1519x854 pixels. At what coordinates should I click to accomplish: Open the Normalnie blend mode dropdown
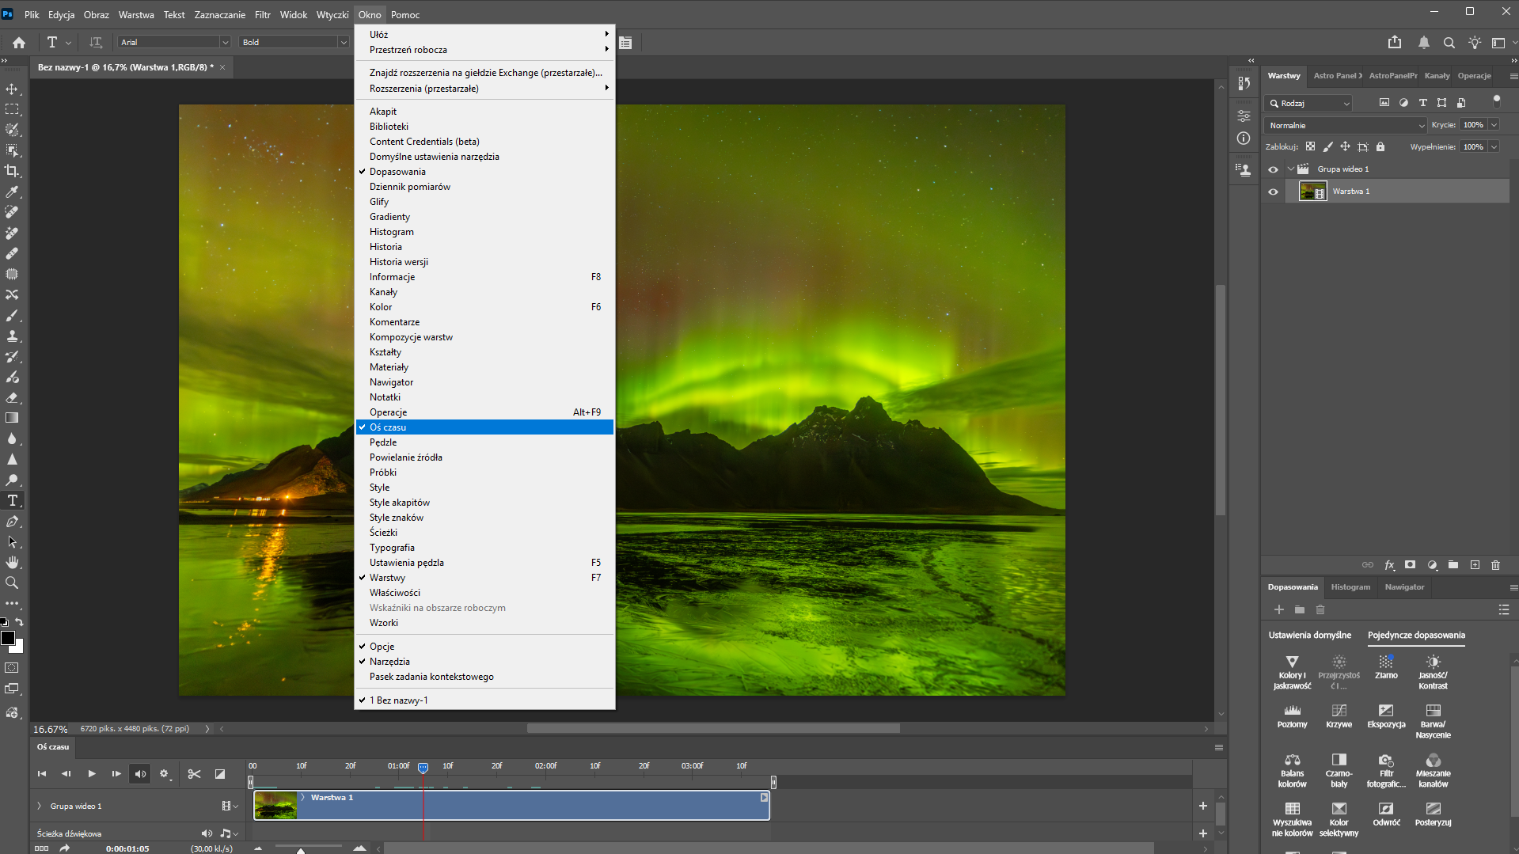pyautogui.click(x=1345, y=125)
